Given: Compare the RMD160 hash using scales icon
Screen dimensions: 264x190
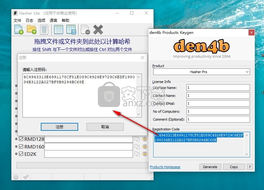Looking at the screenshot, I should 145,147.
